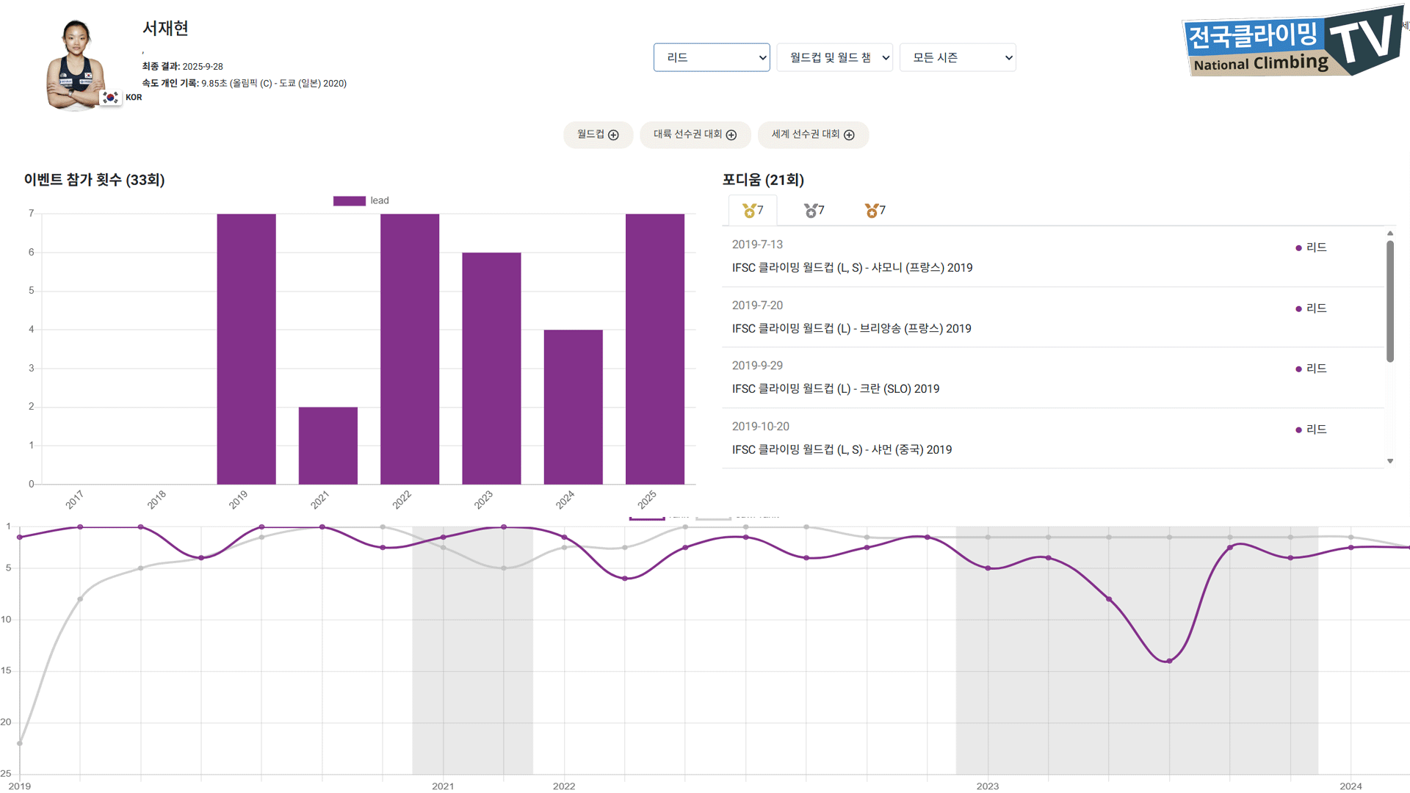Click plus icon on 월드컵 chip
Viewport: 1410px width, 793px height.
tap(613, 135)
